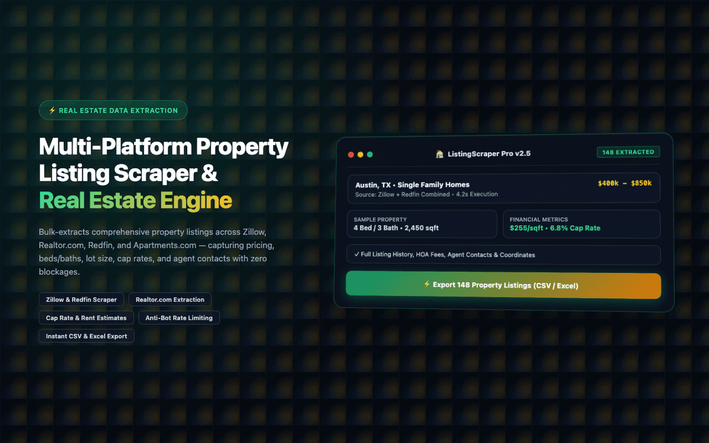
Task: Click the Instant CSV & Excel Export tag
Action: point(87,336)
